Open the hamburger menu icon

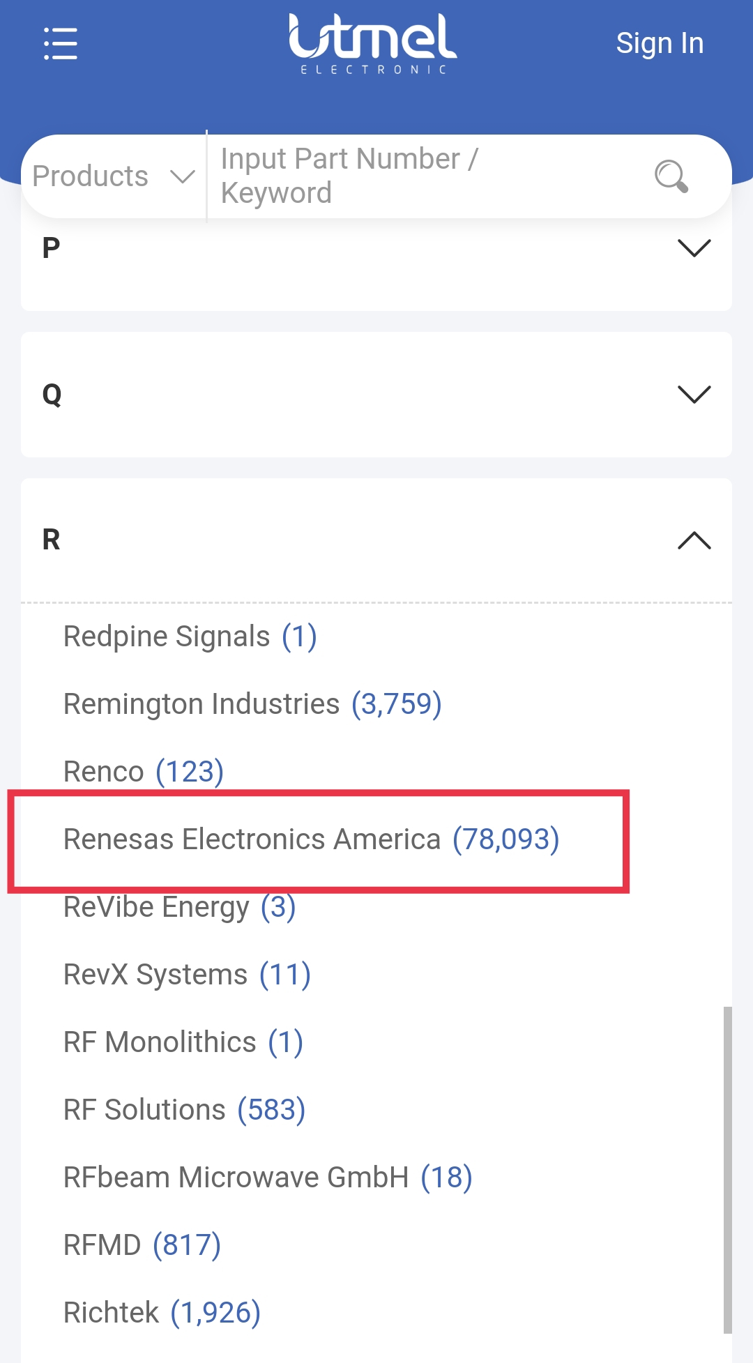[x=61, y=44]
